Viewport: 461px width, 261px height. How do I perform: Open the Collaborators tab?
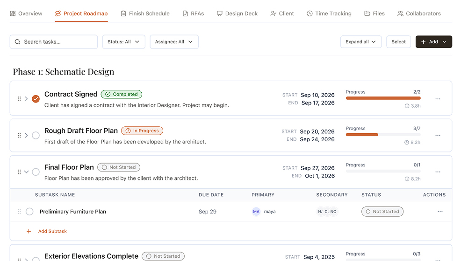[419, 14]
